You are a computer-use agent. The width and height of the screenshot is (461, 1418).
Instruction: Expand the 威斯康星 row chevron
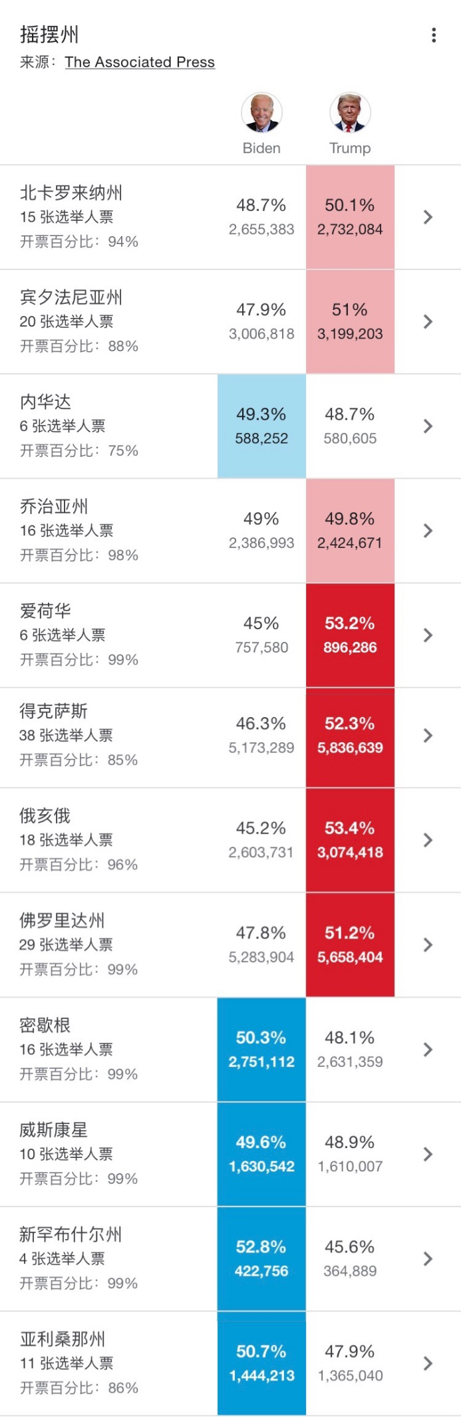428,1153
